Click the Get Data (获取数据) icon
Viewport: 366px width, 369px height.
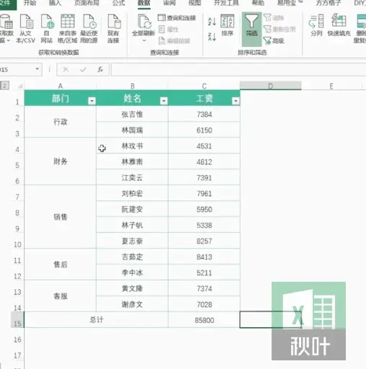6,22
